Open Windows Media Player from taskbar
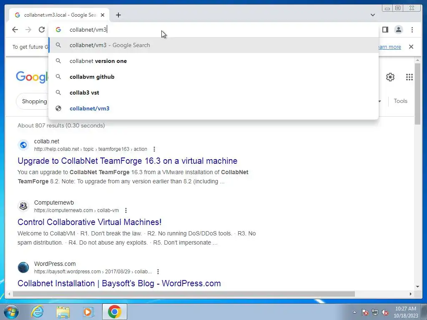 [x=88, y=312]
